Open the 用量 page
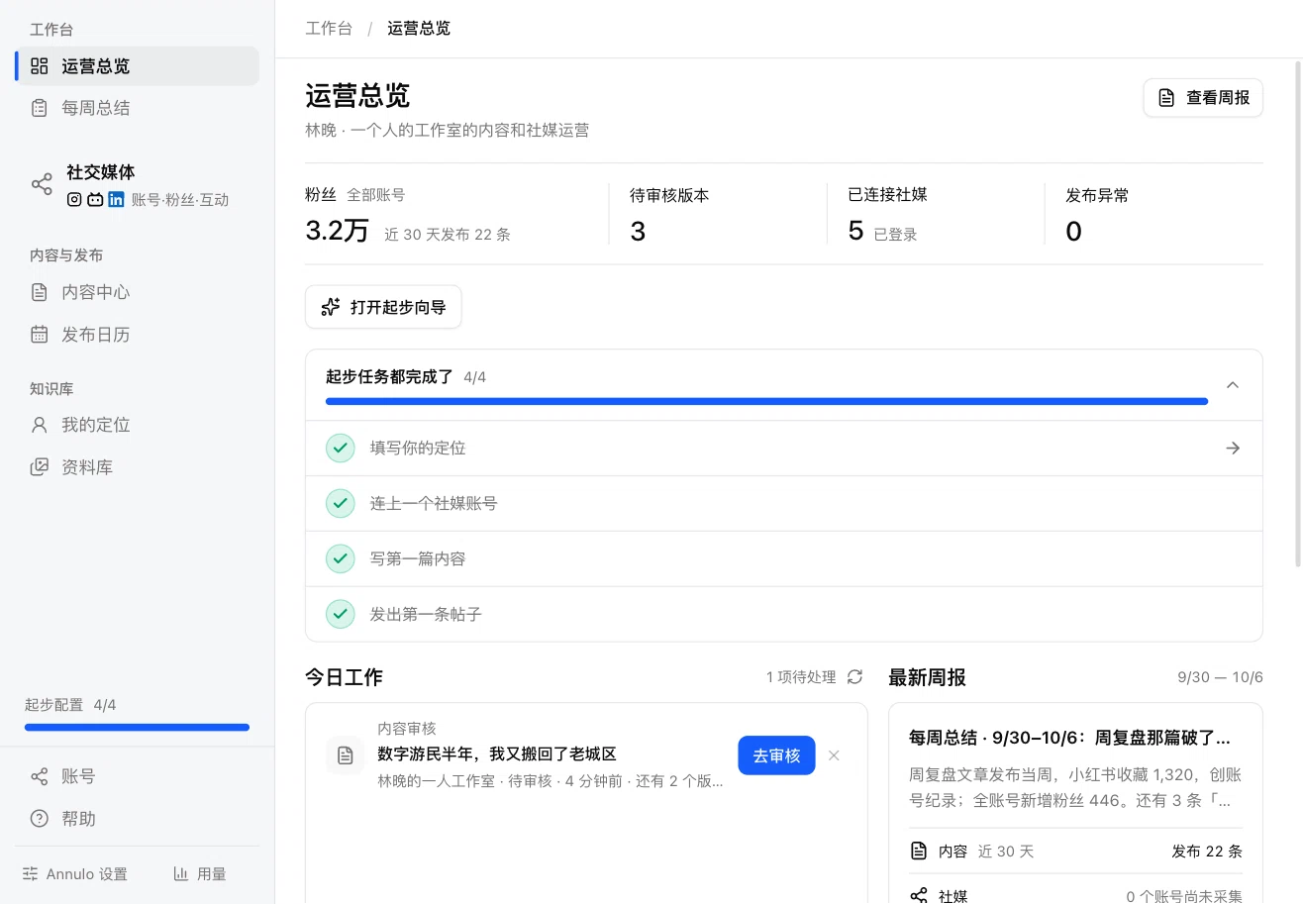Screen dimensions: 1303x904 (200, 874)
